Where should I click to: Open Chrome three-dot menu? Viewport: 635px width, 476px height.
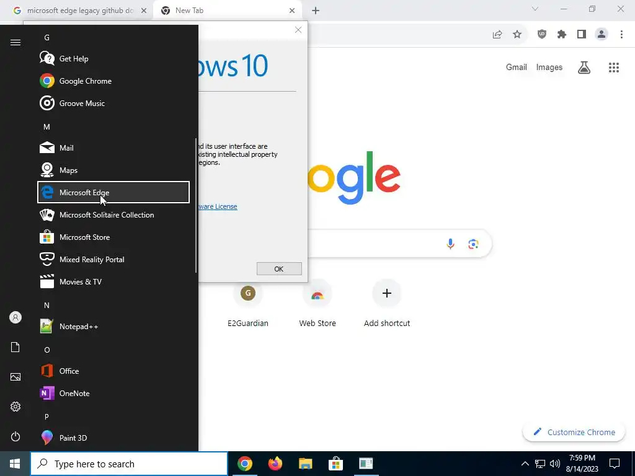coord(621,35)
